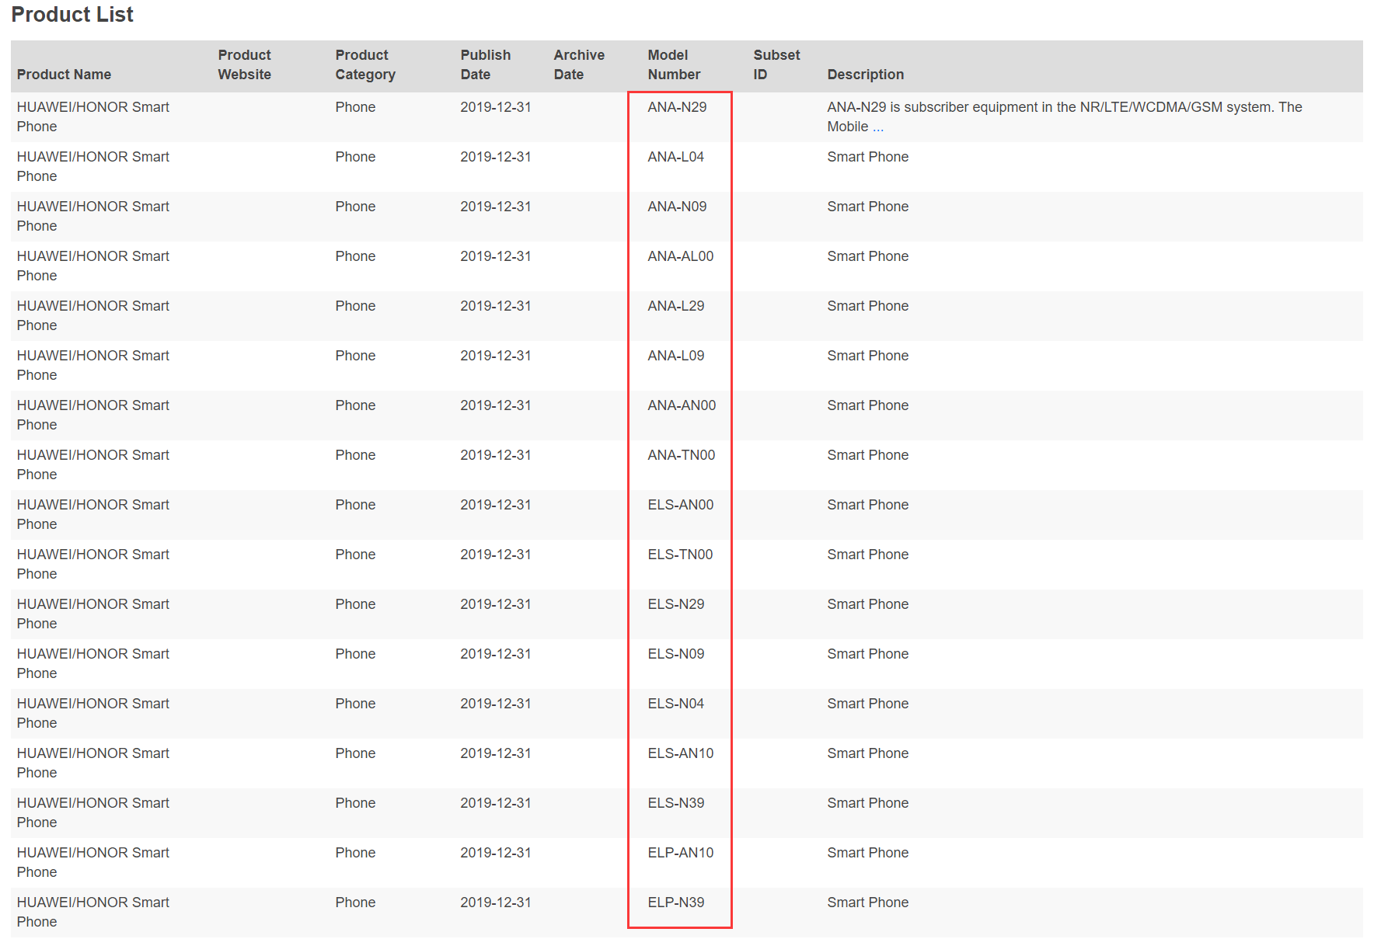1374x946 pixels.
Task: Click the Product List page heading
Action: (x=72, y=15)
